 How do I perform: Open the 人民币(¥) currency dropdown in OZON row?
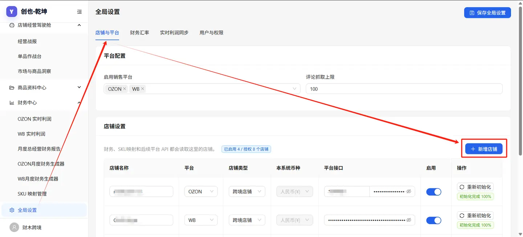pyautogui.click(x=295, y=192)
